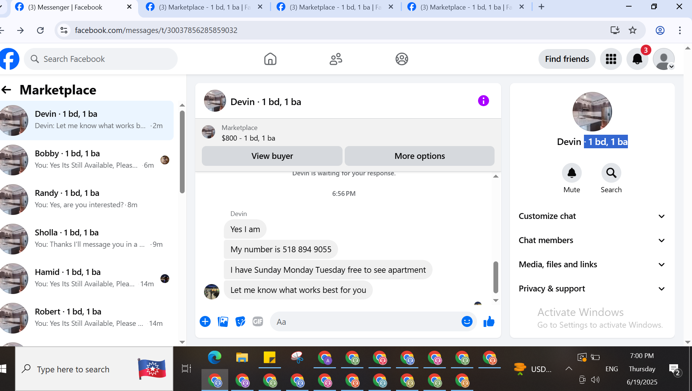Click the Windows taskbar search box
Viewport: 692px width, 391px height.
click(x=94, y=369)
